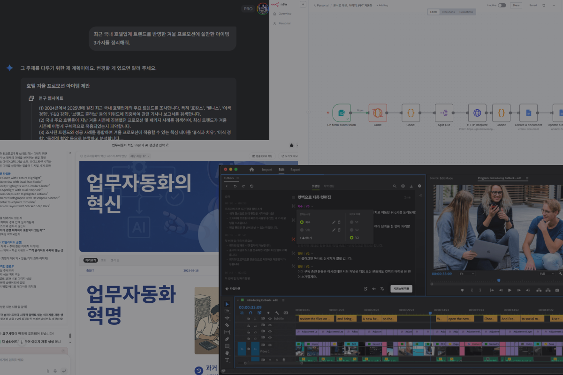
Task: Select the V3 video track radio button
Action: [x=351, y=238]
